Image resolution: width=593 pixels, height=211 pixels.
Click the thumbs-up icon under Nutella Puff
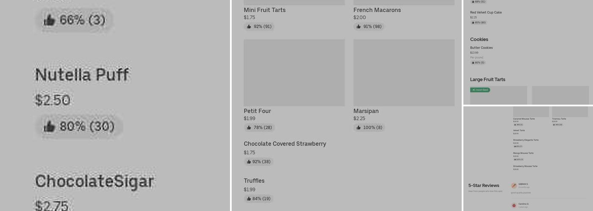coord(50,126)
